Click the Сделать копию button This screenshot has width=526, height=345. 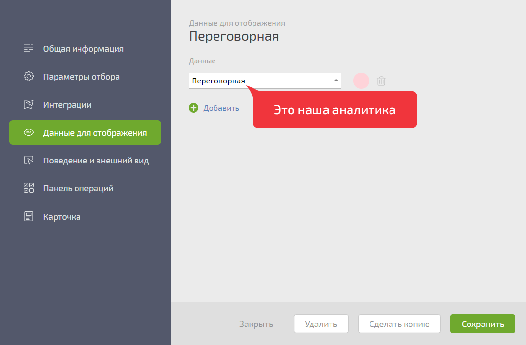[x=399, y=324]
